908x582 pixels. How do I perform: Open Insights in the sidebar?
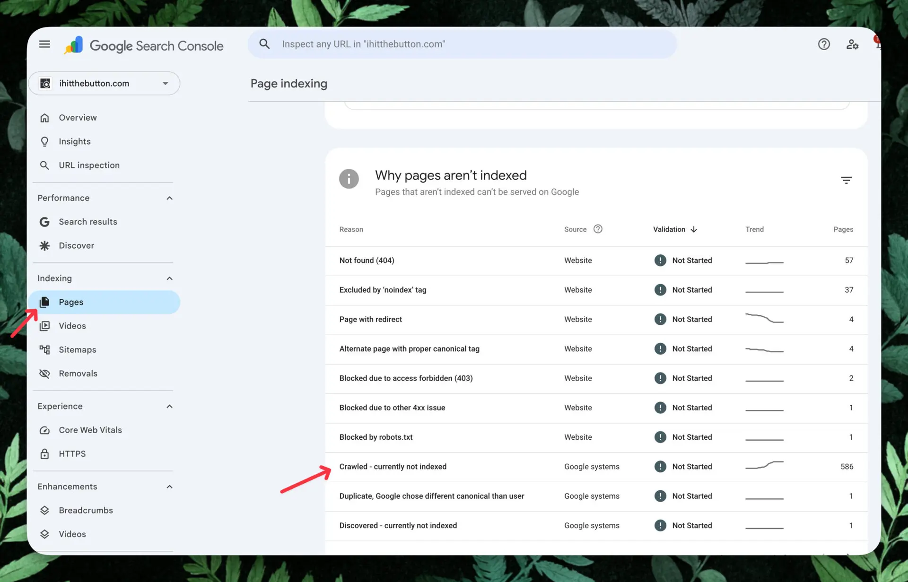pyautogui.click(x=104, y=141)
